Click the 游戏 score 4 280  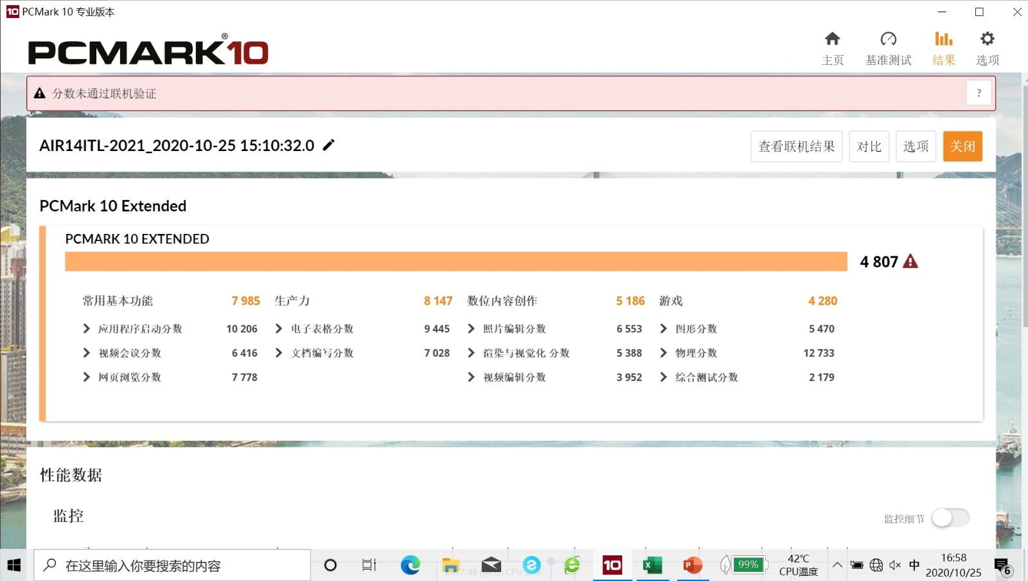pos(822,301)
